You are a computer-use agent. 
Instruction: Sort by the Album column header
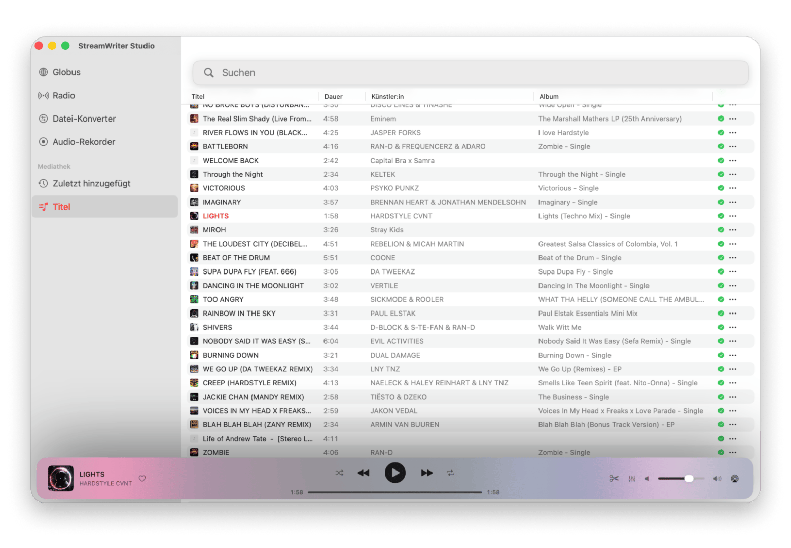pyautogui.click(x=549, y=97)
